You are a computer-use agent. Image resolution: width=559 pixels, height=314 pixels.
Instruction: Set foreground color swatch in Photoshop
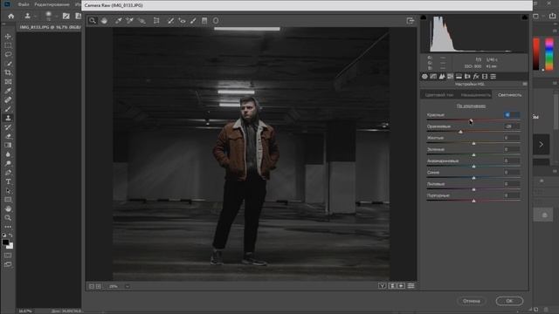tap(5, 242)
